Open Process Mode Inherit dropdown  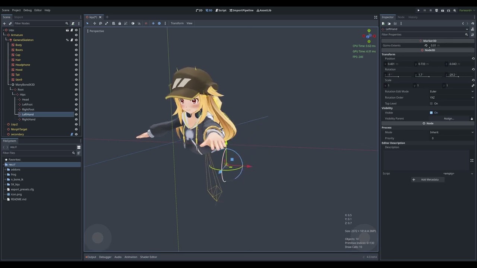(452, 132)
